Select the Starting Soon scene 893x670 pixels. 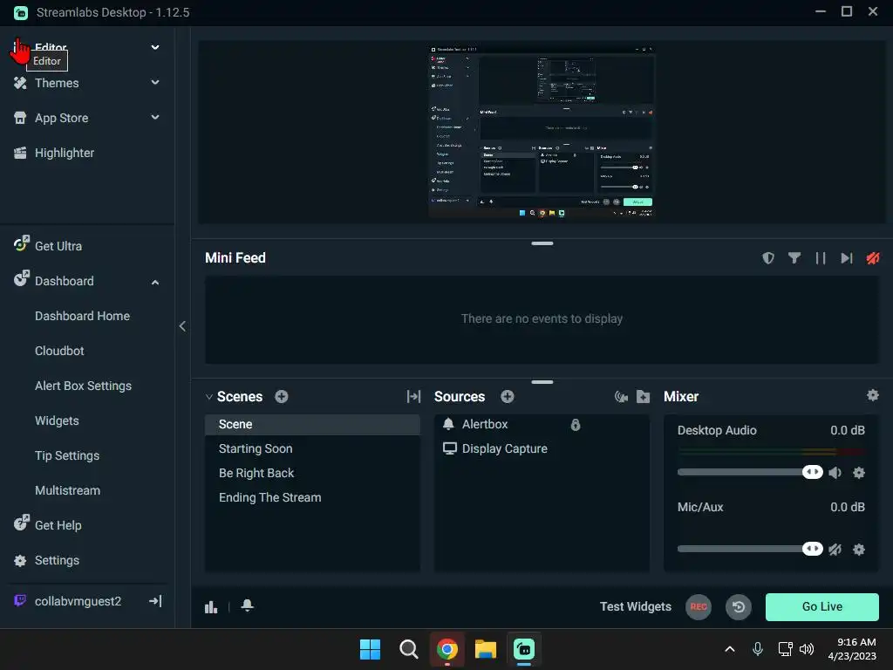(313, 449)
